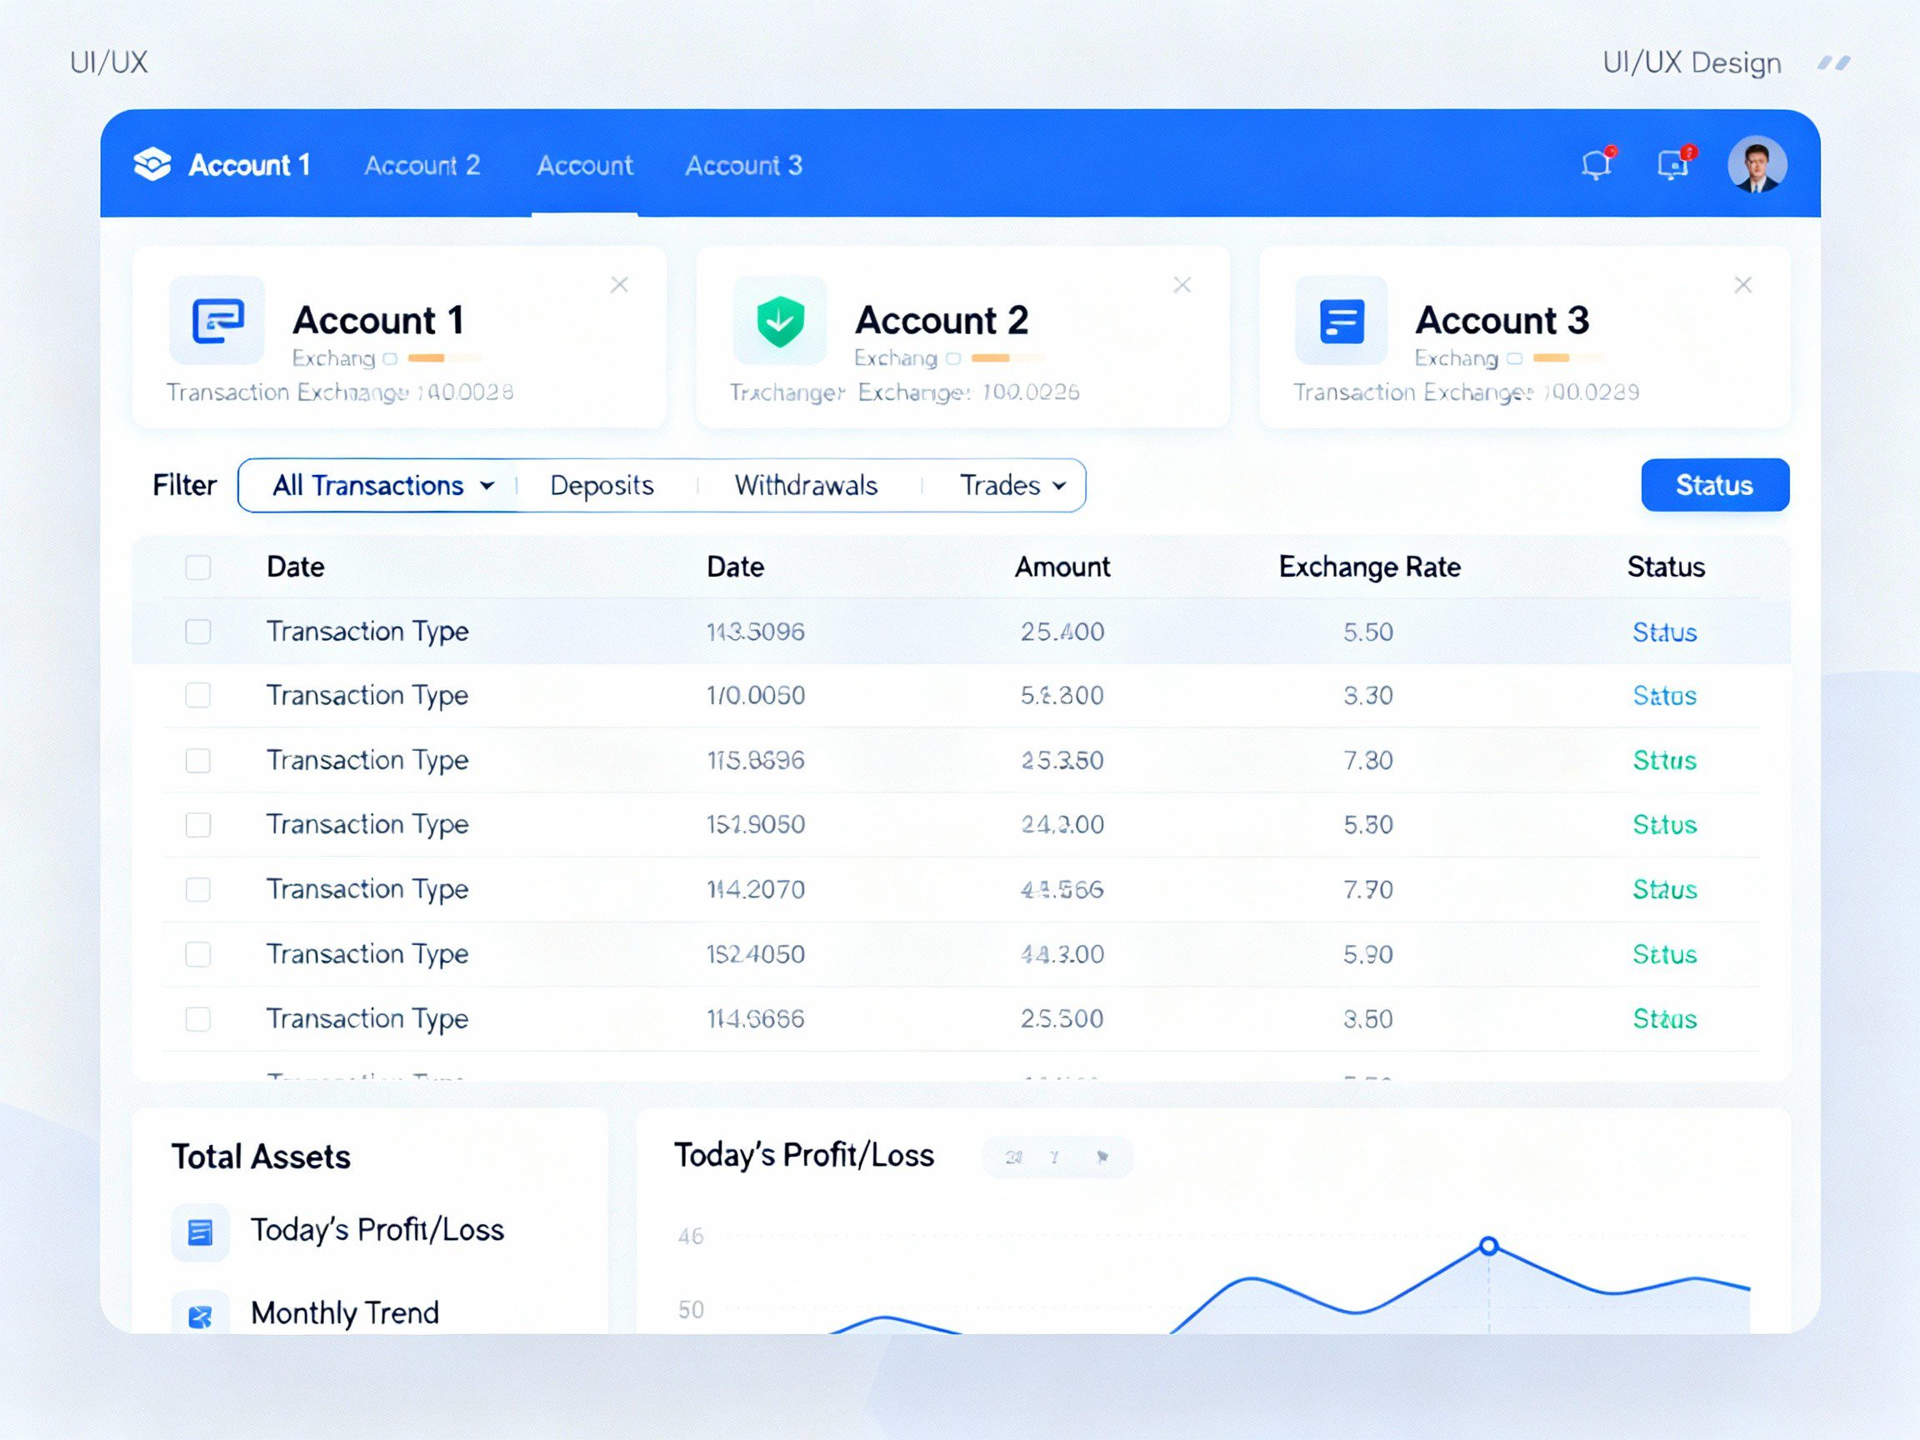Open the Trades dropdown filter
Image resolution: width=1920 pixels, height=1440 pixels.
tap(1012, 485)
